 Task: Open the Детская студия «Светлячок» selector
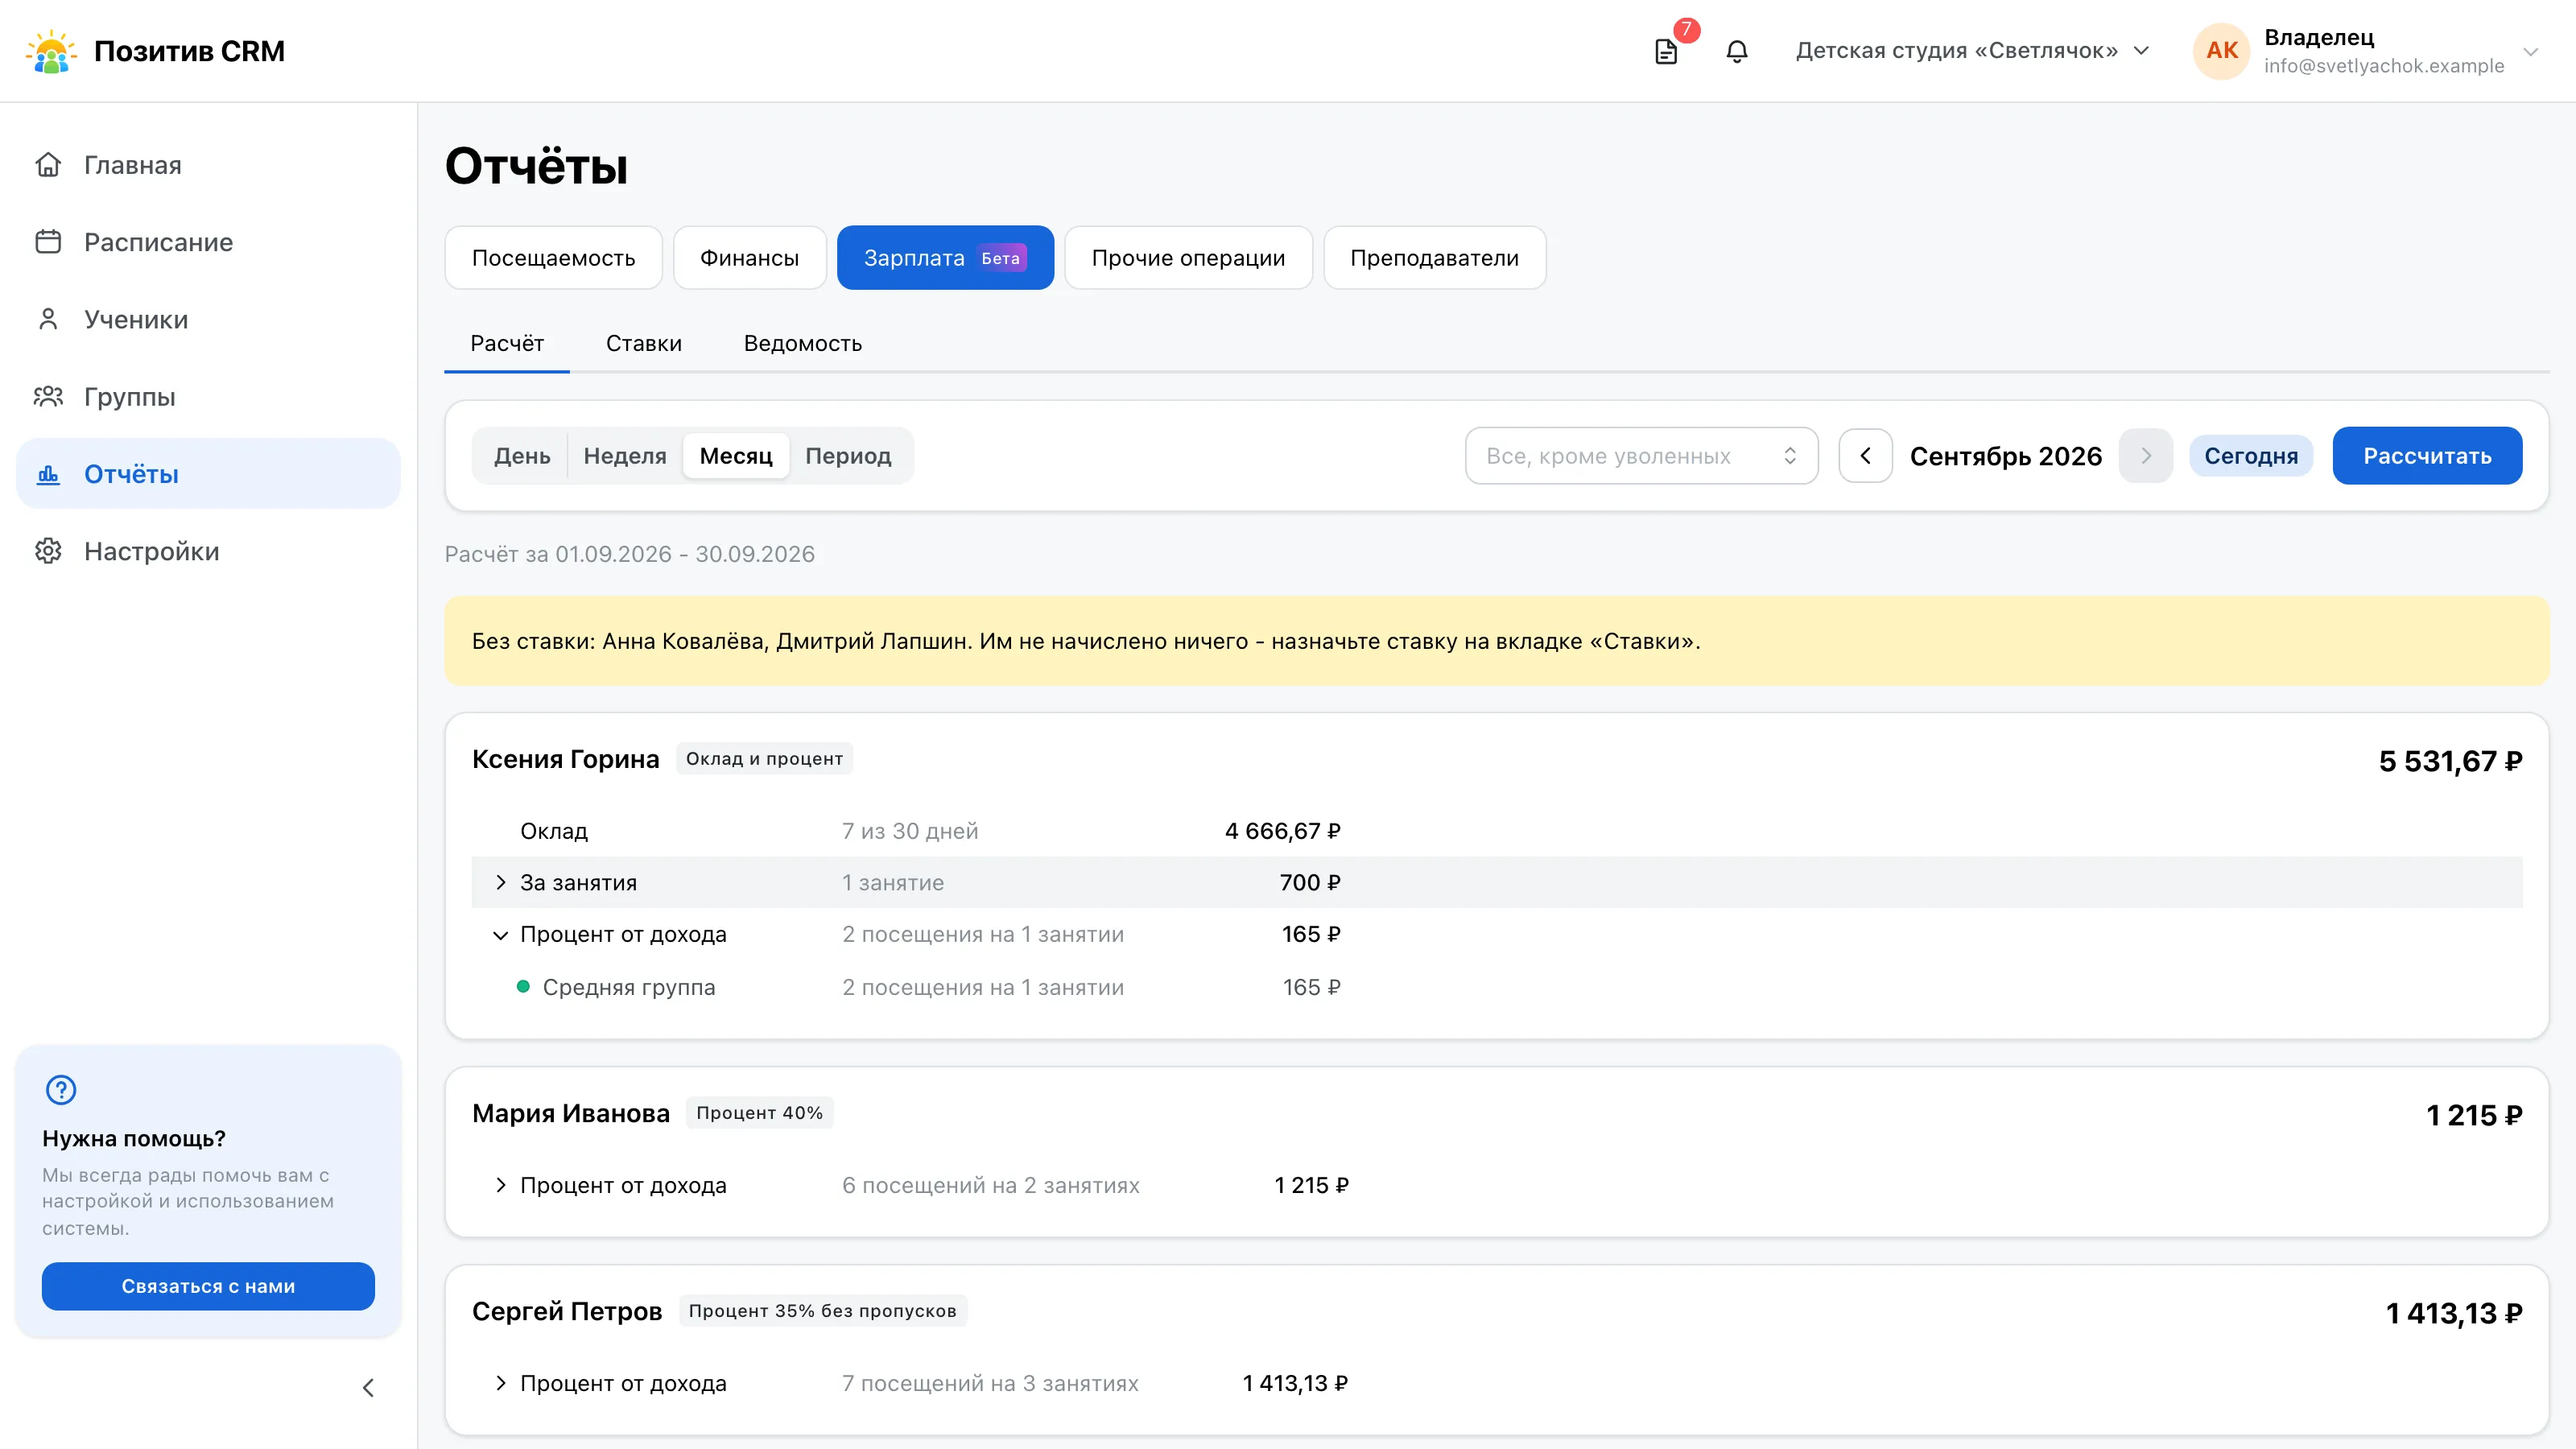(1972, 51)
